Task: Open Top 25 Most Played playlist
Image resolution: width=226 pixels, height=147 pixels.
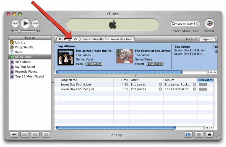Action: 30,76
